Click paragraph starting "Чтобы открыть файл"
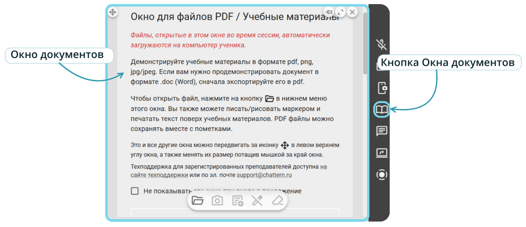Screen dimensions: 526x227 [232, 113]
